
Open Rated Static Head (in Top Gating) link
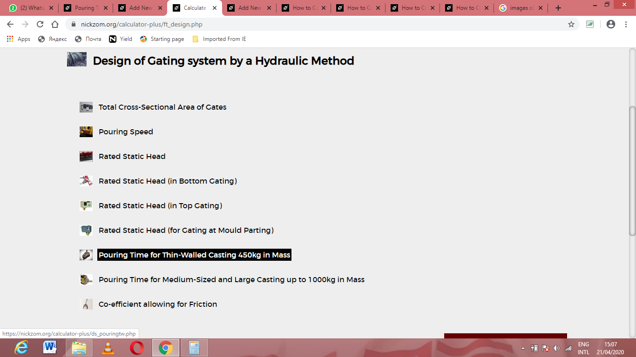tap(160, 206)
